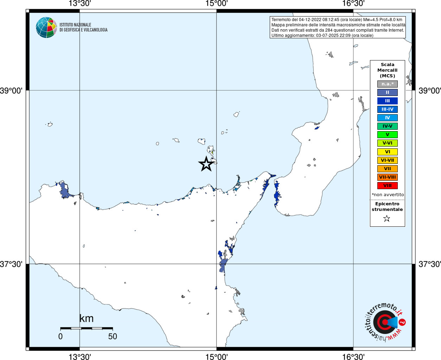Click the '*non avvertito' legend note
441x360 pixels.
pos(388,195)
